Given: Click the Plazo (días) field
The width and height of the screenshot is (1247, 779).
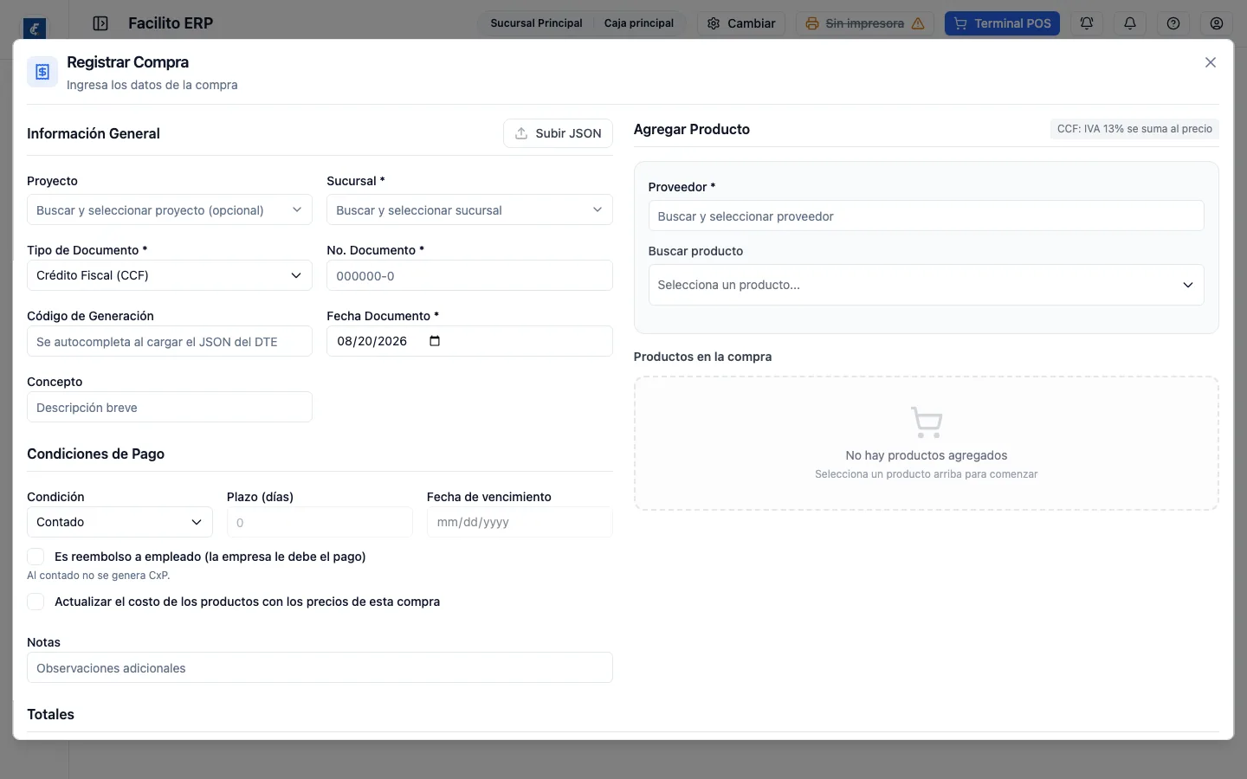Looking at the screenshot, I should (320, 523).
